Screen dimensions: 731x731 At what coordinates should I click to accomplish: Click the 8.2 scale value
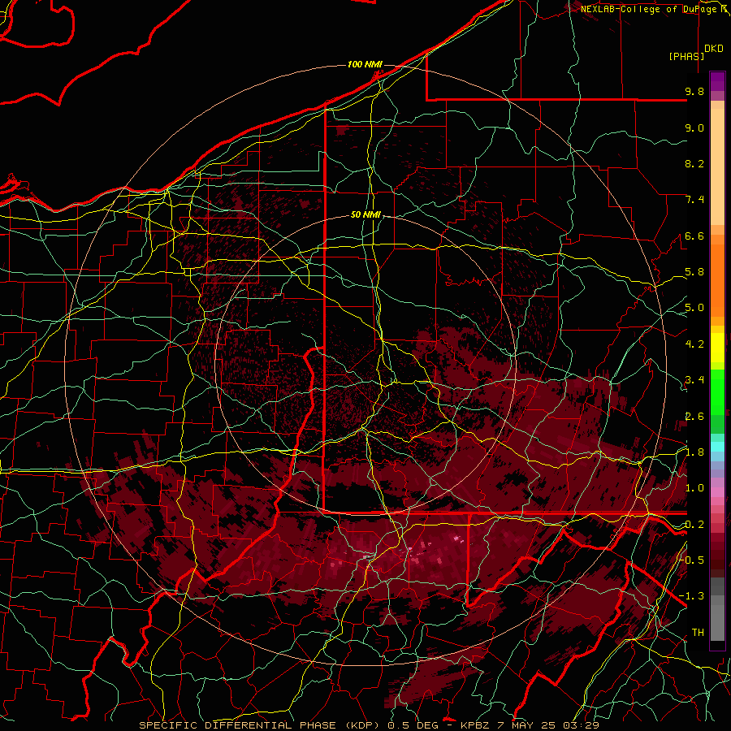coord(694,163)
